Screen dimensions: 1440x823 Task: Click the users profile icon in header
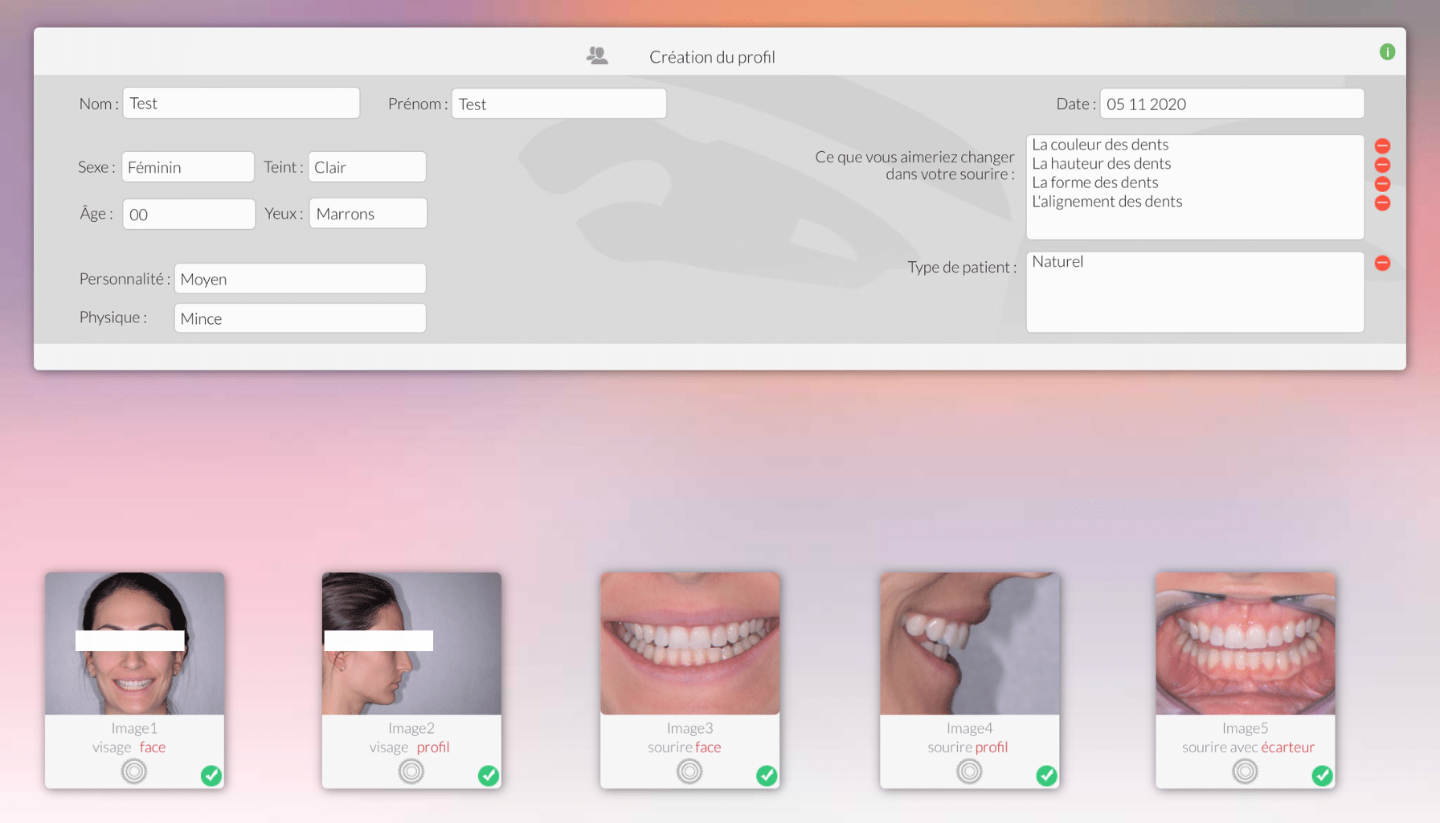point(597,55)
